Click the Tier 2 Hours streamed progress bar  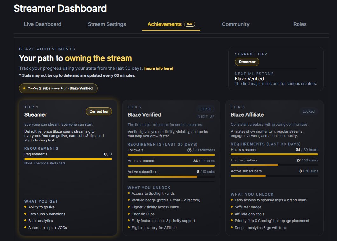pos(171,166)
